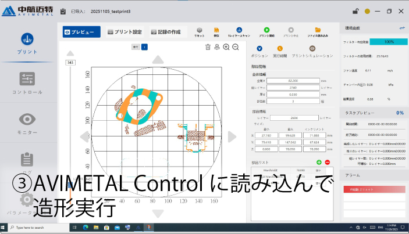This screenshot has height=234, width=409.
Task: Open Microsoft Edge from taskbar
Action: 86,228
